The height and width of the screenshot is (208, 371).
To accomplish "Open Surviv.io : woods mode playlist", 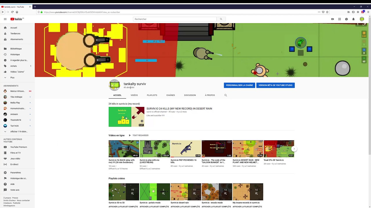I will click(x=217, y=192).
